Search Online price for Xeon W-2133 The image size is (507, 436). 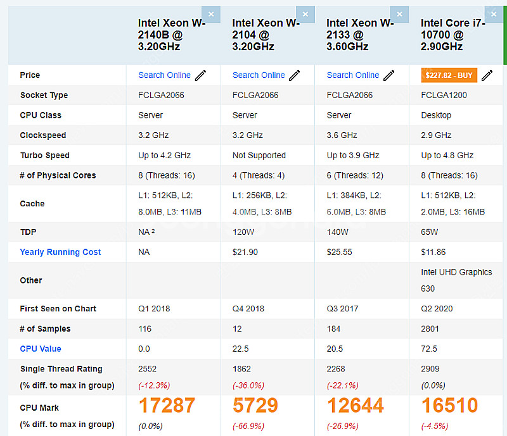tap(353, 75)
